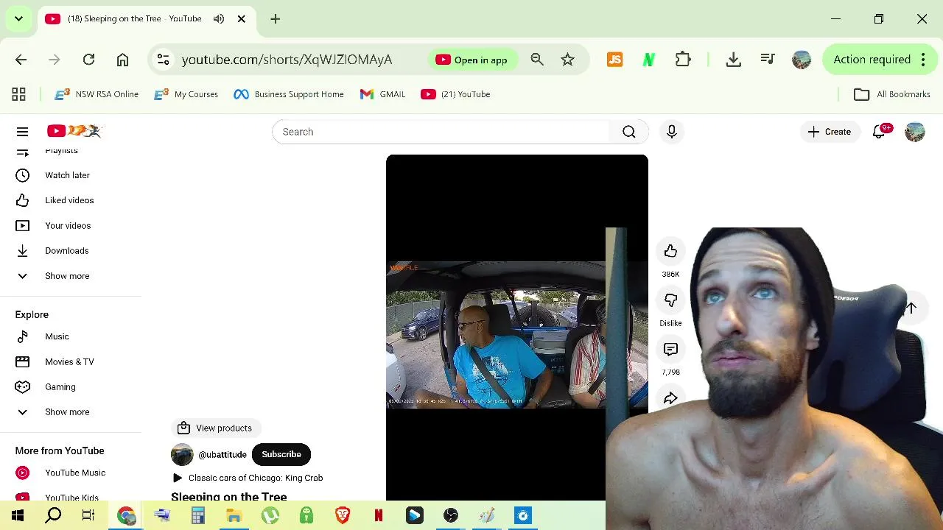The width and height of the screenshot is (943, 530).
Task: Go to Movies & TV under Explore
Action: pyautogui.click(x=69, y=362)
